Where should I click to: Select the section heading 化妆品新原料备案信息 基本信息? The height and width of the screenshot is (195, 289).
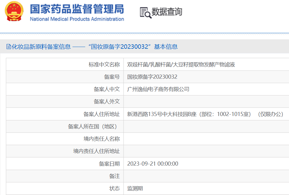92,47
